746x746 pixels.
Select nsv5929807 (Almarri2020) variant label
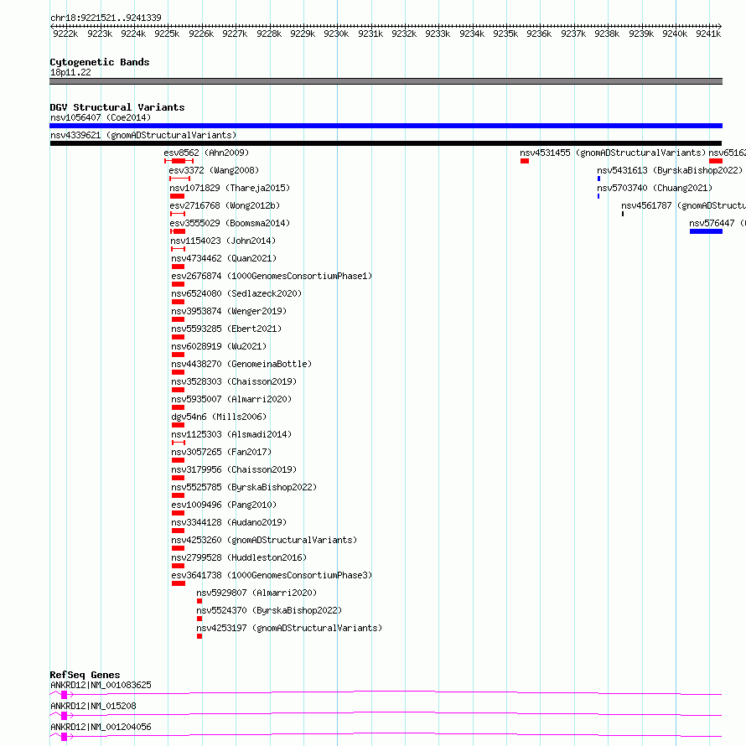click(x=256, y=593)
